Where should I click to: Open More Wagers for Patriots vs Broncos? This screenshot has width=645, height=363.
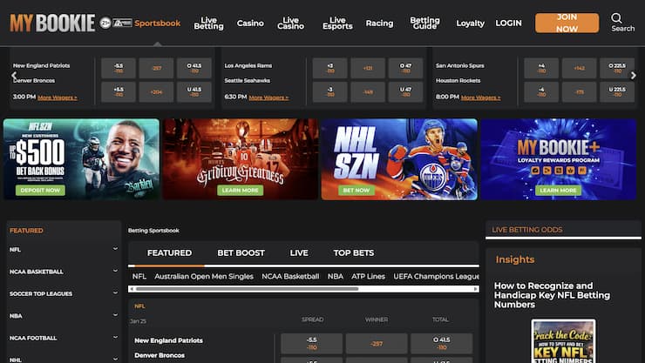(58, 97)
